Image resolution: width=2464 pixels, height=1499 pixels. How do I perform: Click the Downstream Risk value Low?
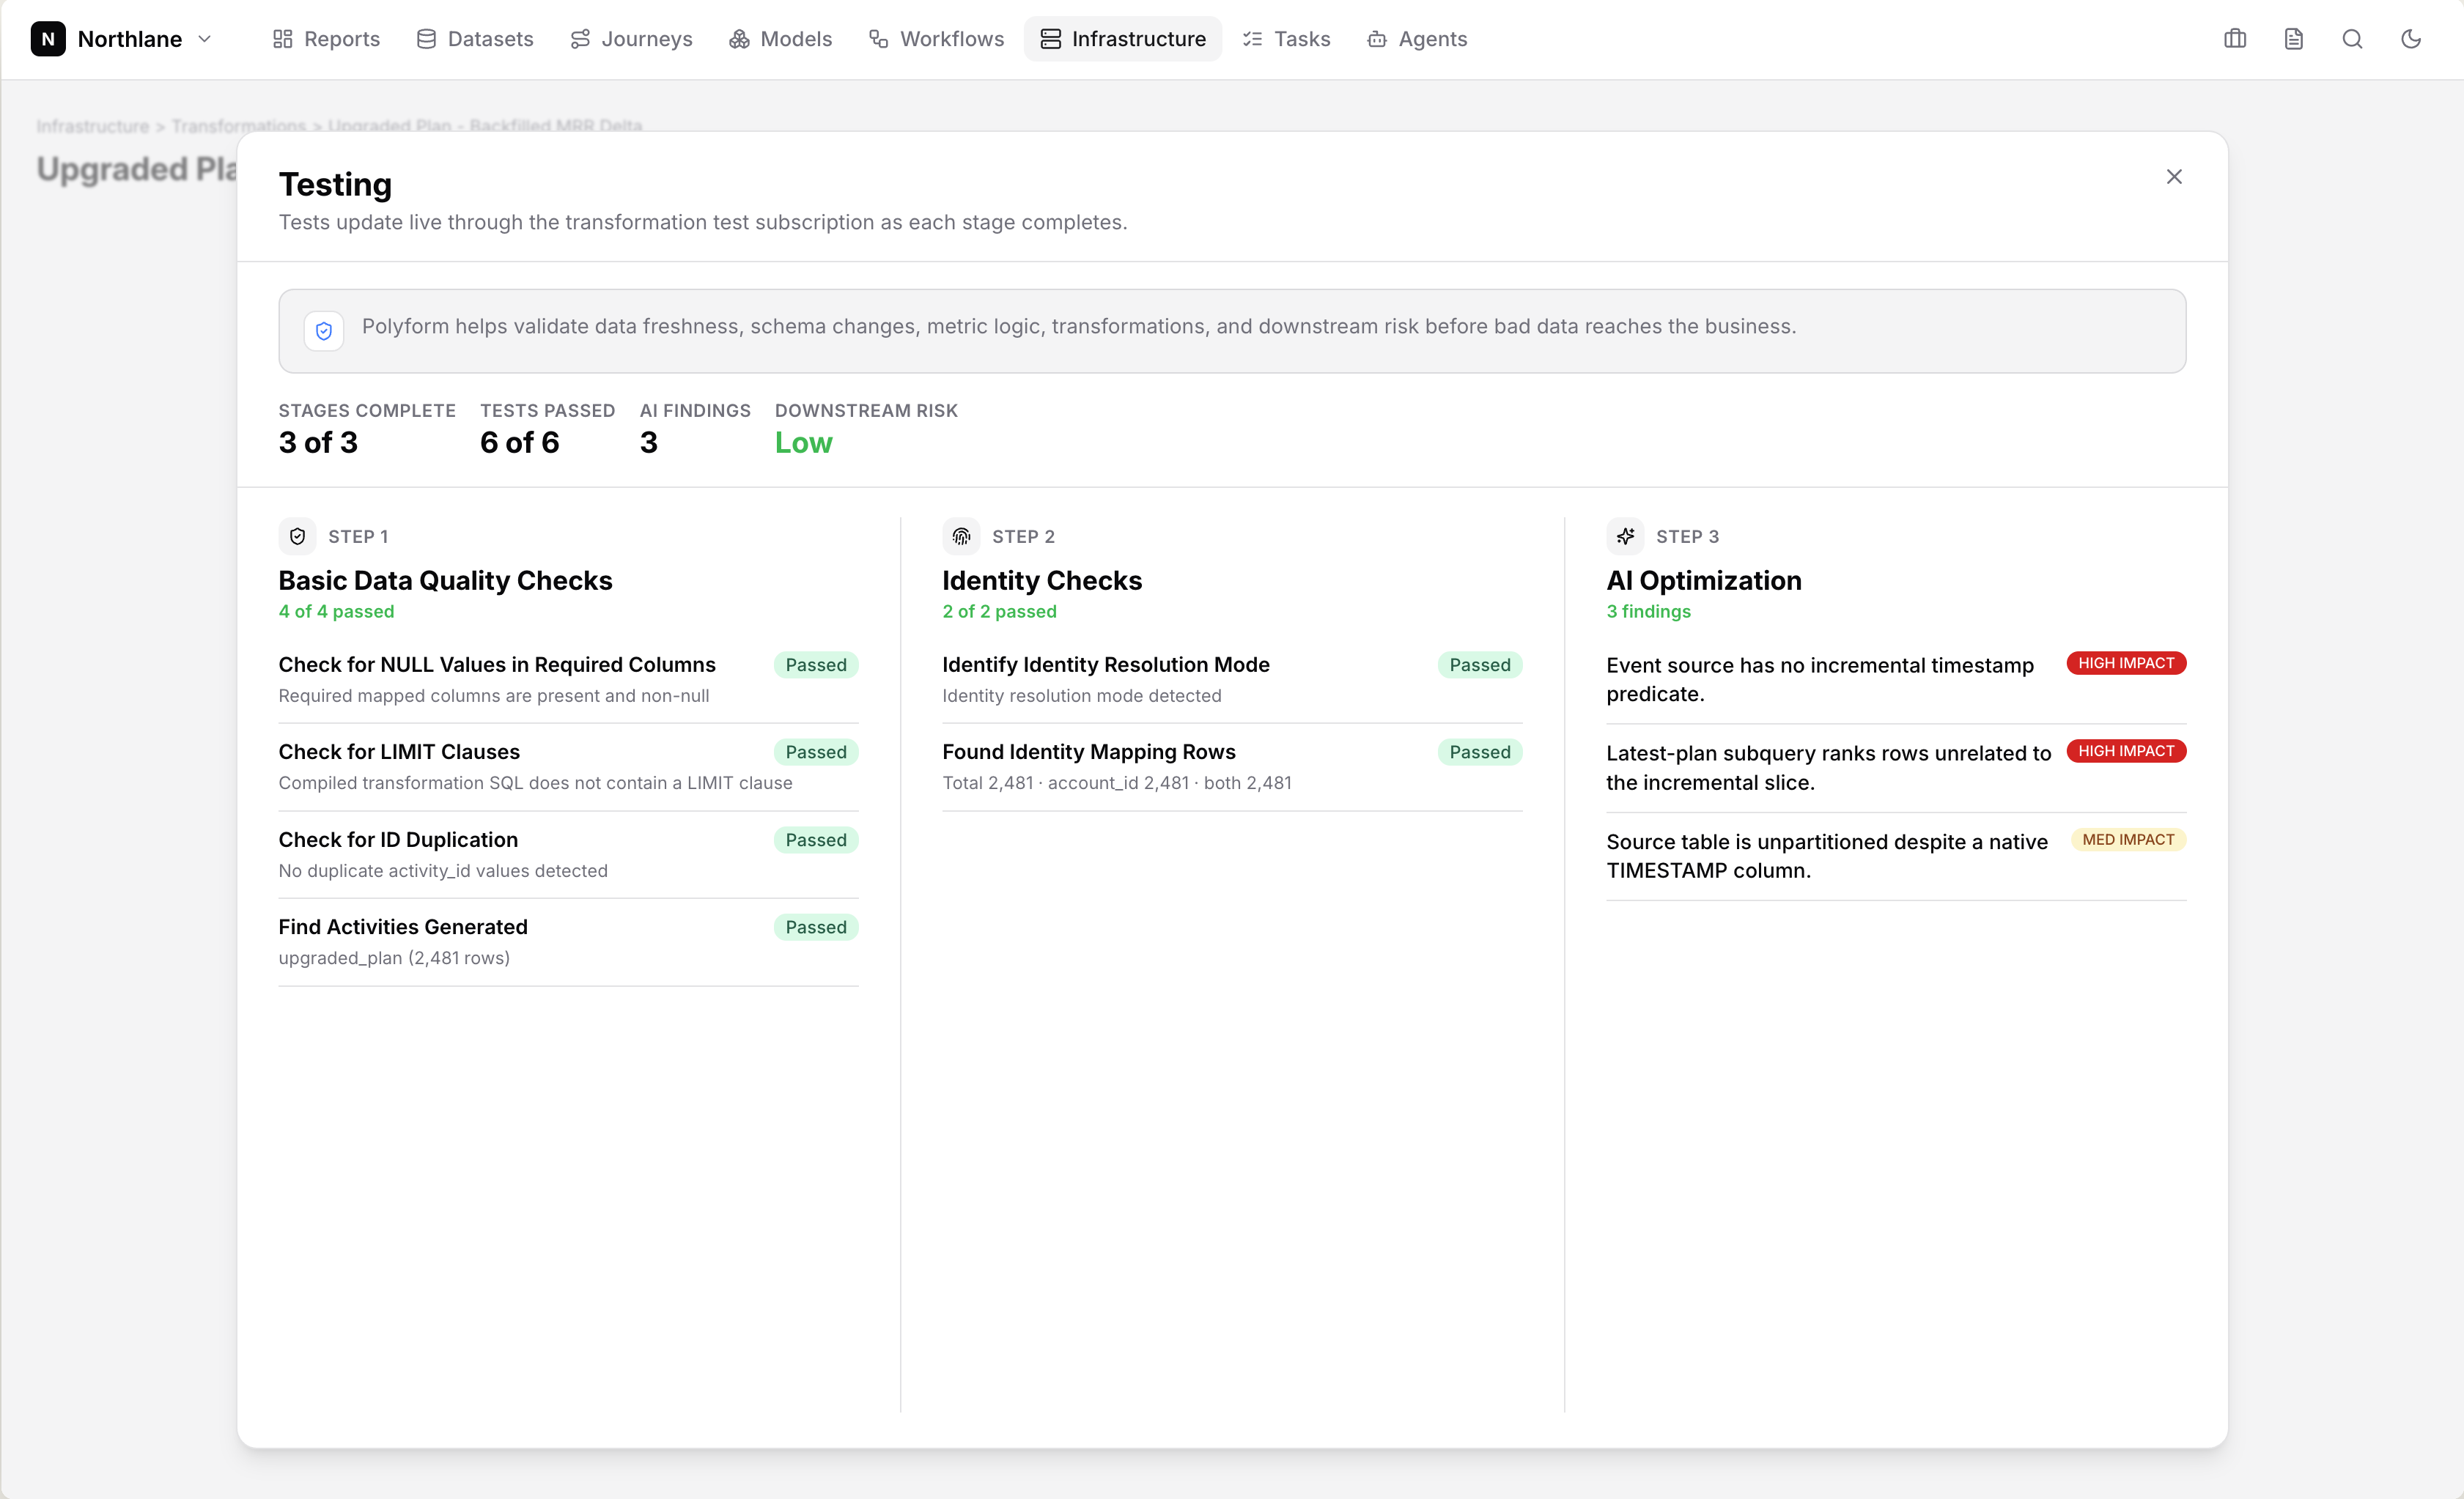[x=803, y=443]
